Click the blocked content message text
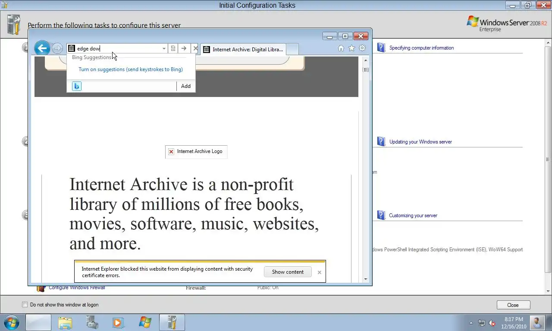Image resolution: width=552 pixels, height=331 pixels. pyautogui.click(x=168, y=272)
